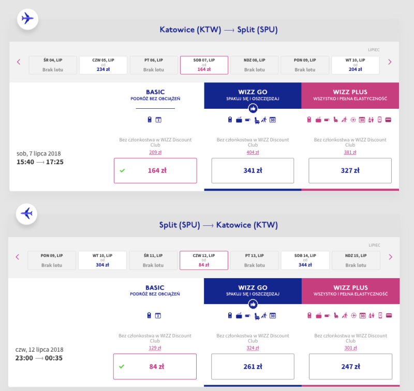Show later return dates with right arrow

coord(390,257)
